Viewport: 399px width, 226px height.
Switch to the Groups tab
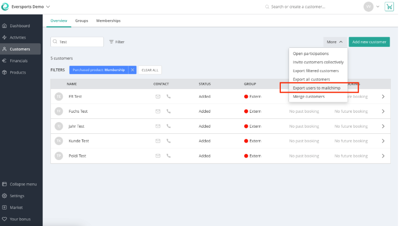(81, 21)
